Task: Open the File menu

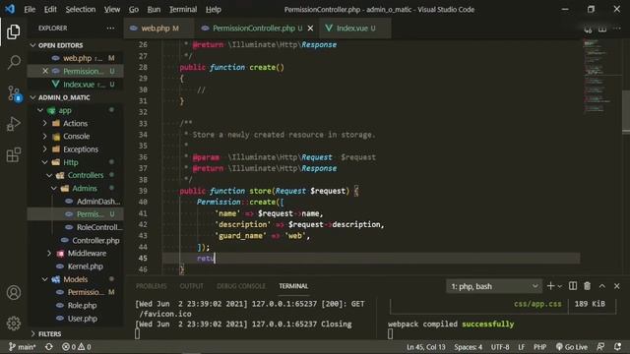Action: (30, 9)
